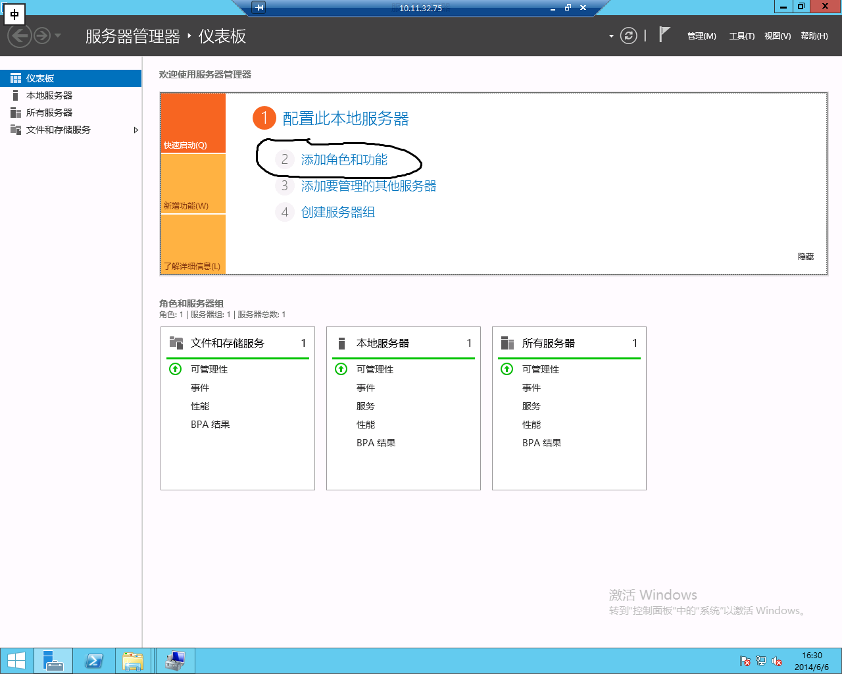Expand the 文件和存储服务 sidebar arrow
Viewport: 842px width, 674px height.
tap(136, 130)
